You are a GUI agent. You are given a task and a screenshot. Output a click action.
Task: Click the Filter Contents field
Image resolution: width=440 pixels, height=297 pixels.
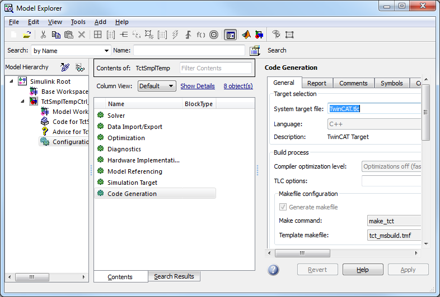click(x=216, y=68)
